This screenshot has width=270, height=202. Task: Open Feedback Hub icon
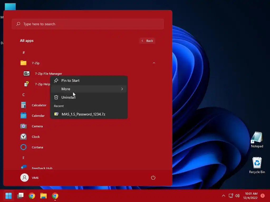[x=24, y=167]
